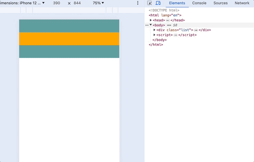This screenshot has width=254, height=162.
Task: Click the orange list item in the preview
Action: (x=69, y=39)
